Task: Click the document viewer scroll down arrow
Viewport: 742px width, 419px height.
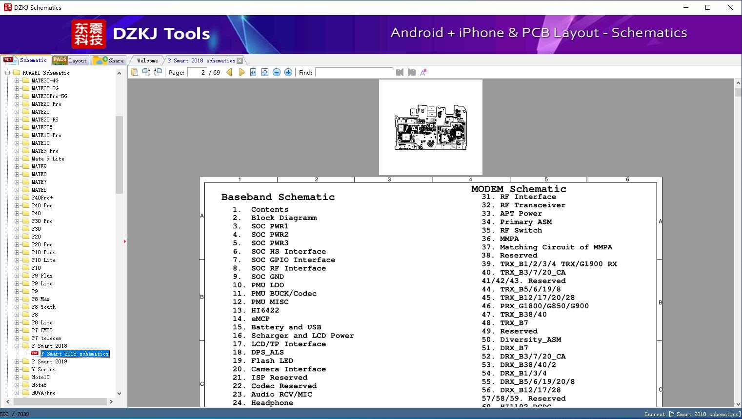Action: coord(738,404)
